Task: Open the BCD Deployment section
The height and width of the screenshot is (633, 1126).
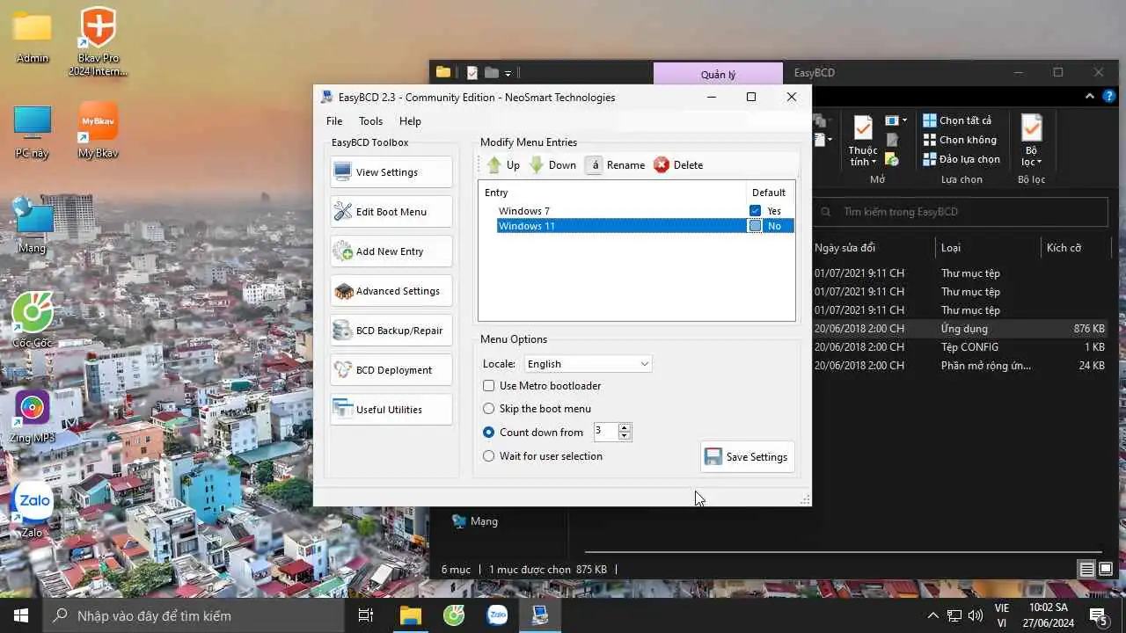Action: tap(391, 370)
